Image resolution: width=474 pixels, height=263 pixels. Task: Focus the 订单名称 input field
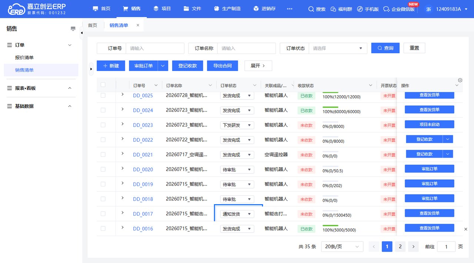tap(246, 48)
